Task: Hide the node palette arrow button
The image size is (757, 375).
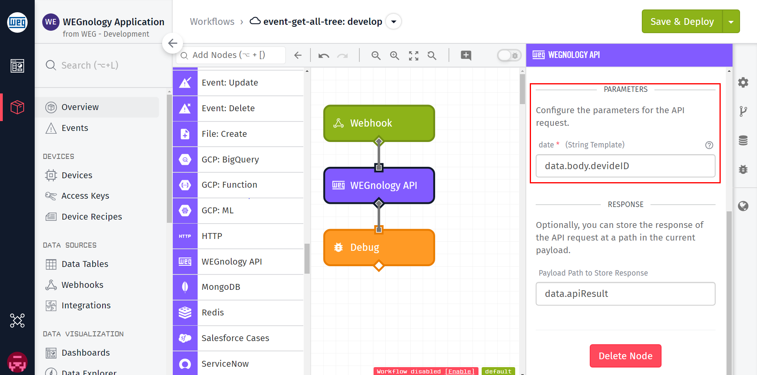Action: 298,55
